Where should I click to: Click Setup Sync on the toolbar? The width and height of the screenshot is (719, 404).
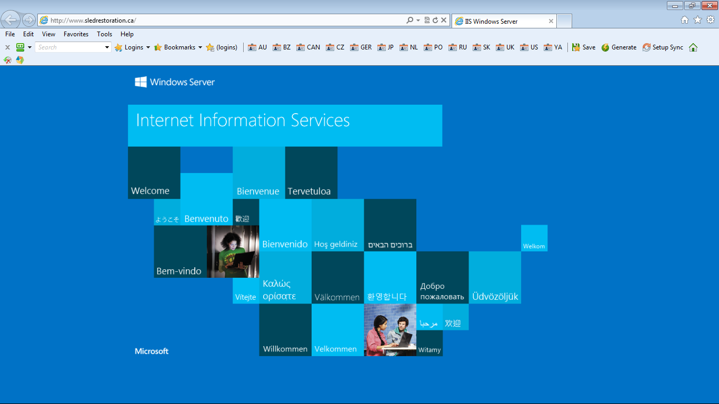(x=663, y=47)
